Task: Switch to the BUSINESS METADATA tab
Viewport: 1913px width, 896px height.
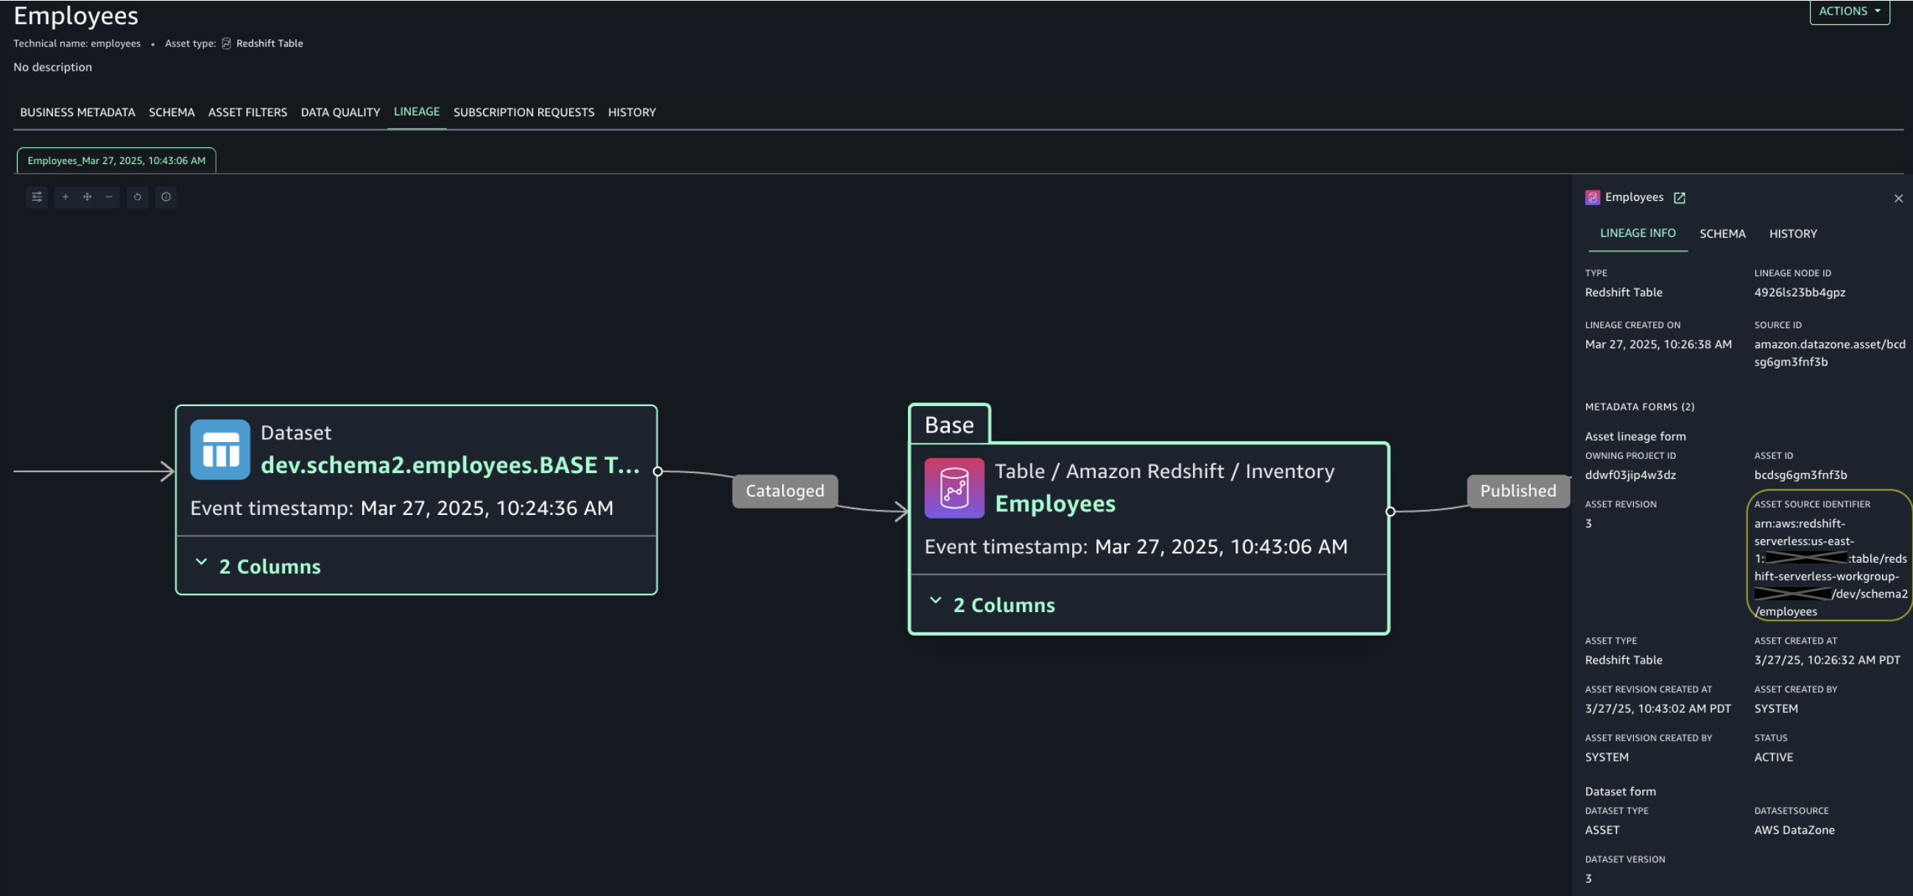Action: point(77,113)
